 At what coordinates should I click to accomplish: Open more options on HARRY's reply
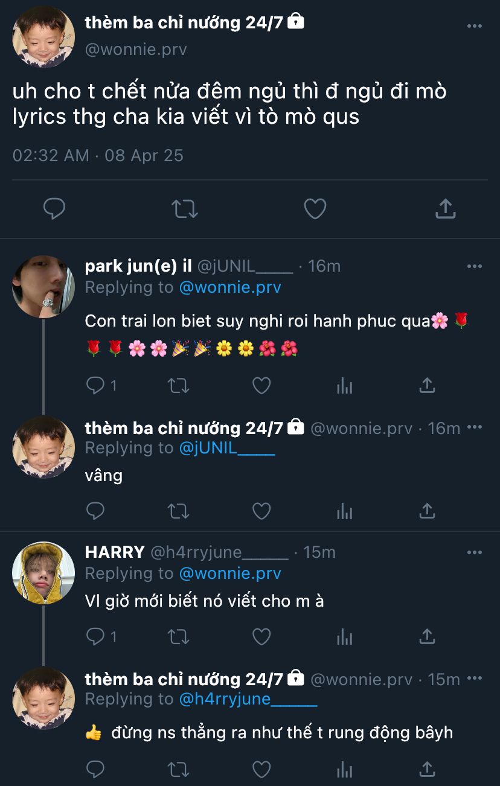(475, 552)
